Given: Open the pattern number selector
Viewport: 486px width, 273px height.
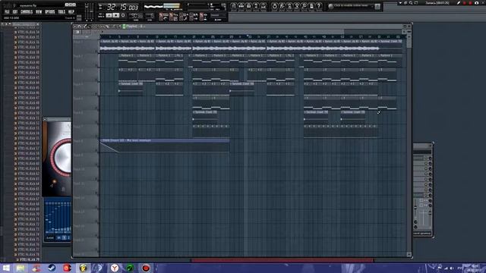Looking at the screenshot, I should click(150, 15).
